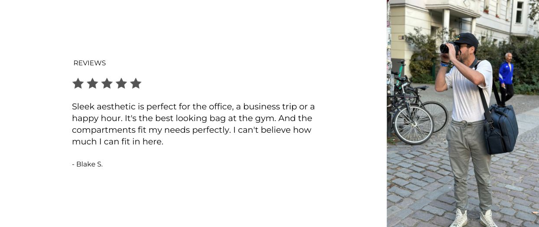Click the pedestrian in the blue jacket
Viewport: 539px width, 227px height.
tap(506, 78)
